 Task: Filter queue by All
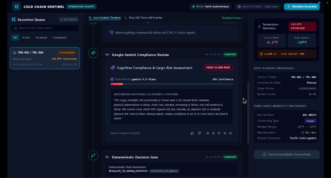click(x=15, y=38)
